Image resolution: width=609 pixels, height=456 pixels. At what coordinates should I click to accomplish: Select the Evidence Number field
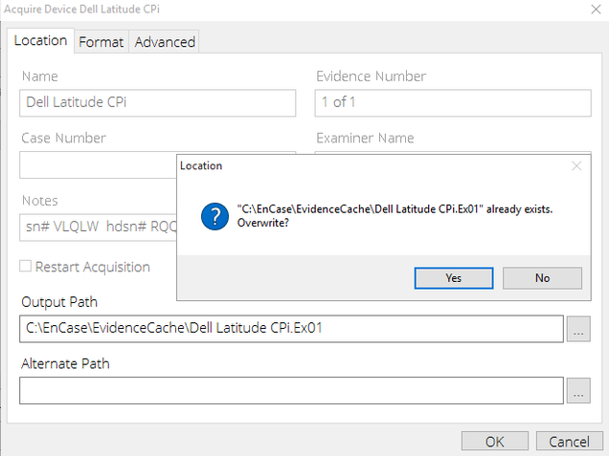pos(452,102)
